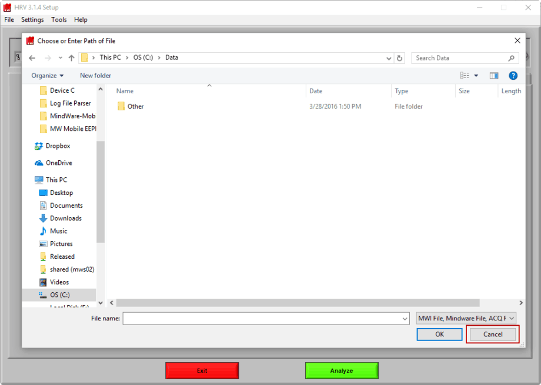Click the red Exit button
This screenshot has height=385, width=541.
[x=202, y=370]
